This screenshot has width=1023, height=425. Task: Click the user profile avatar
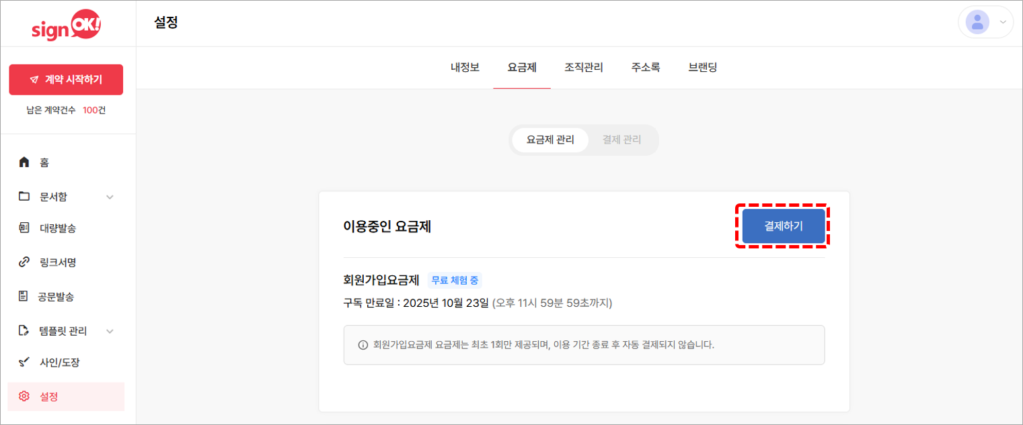pos(977,22)
